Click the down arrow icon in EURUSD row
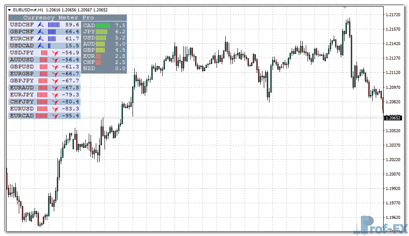The width and height of the screenshot is (409, 236). (55, 109)
